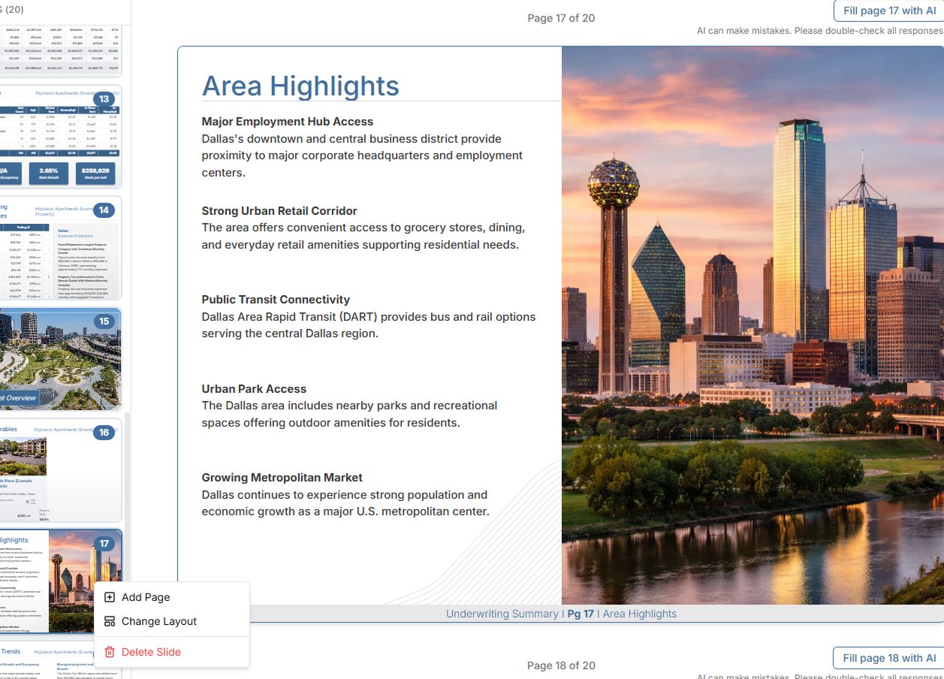Click the number 15 badge on the thumbnail

(104, 321)
